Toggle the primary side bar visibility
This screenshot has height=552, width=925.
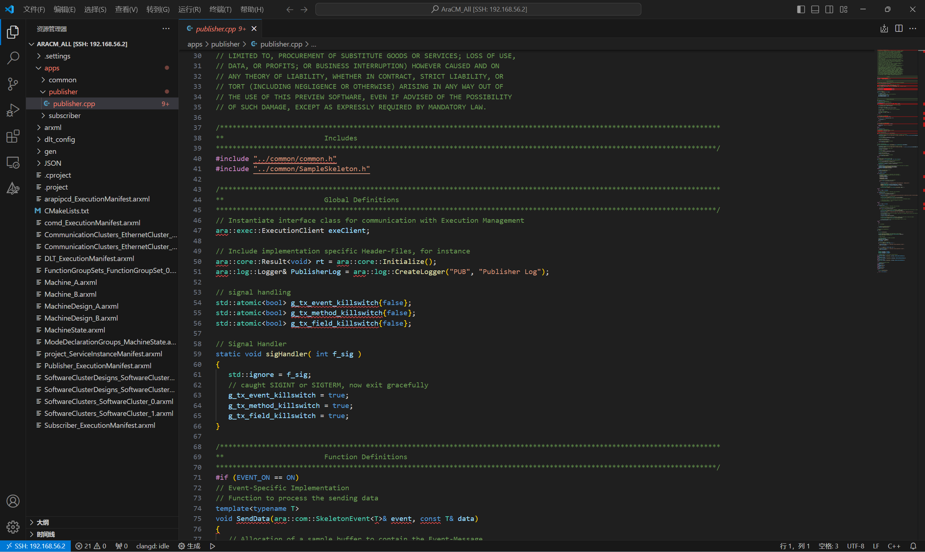[x=801, y=9]
